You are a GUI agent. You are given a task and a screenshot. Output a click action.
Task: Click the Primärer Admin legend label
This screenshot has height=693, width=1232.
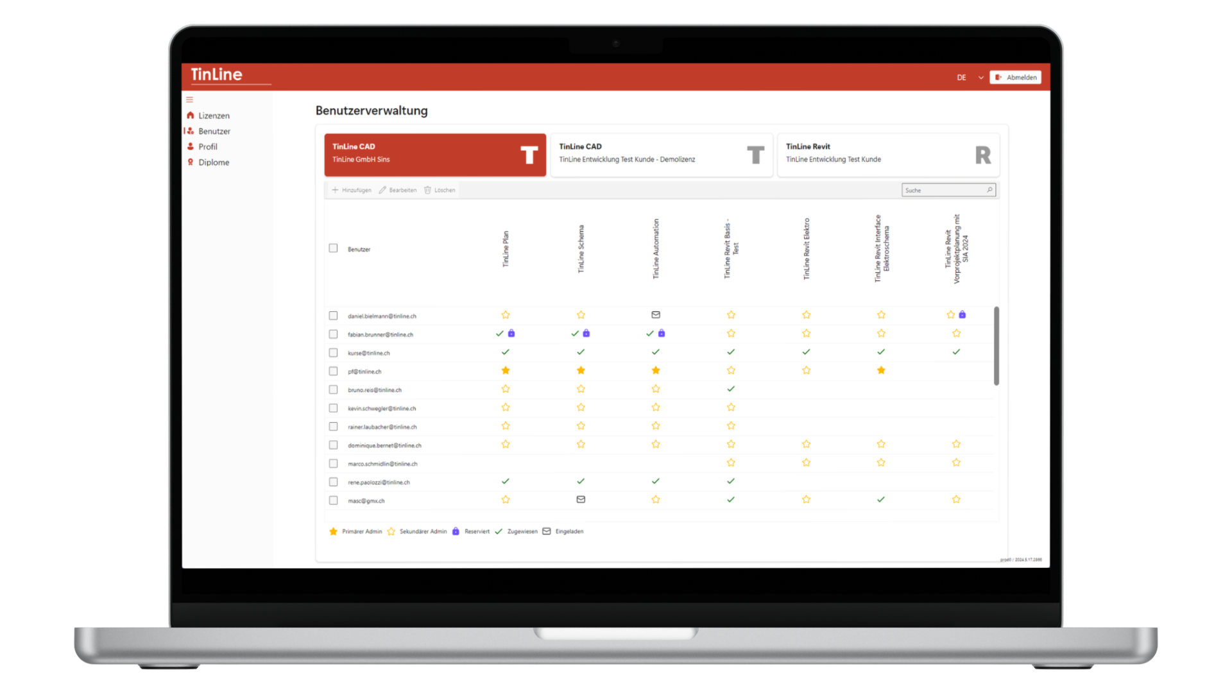coord(362,531)
